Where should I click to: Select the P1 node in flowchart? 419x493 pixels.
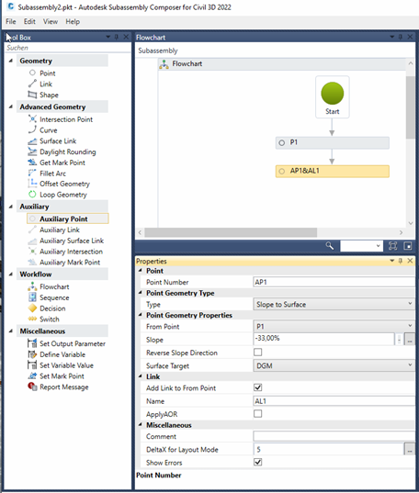pos(333,142)
